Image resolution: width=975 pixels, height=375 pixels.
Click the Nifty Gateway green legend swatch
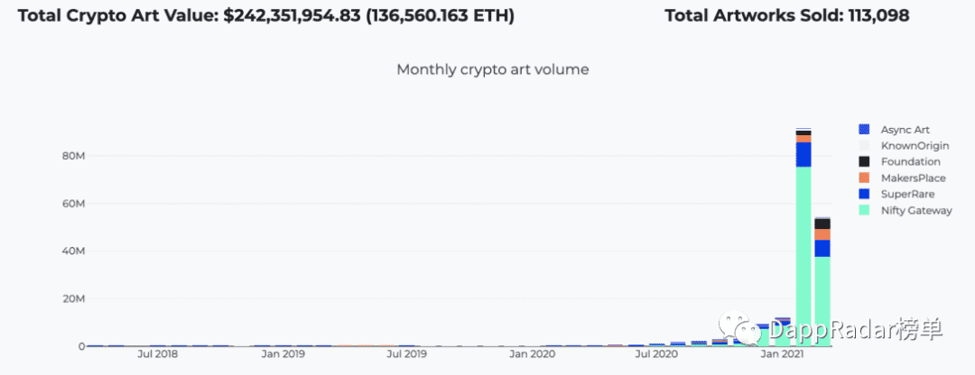(x=864, y=210)
